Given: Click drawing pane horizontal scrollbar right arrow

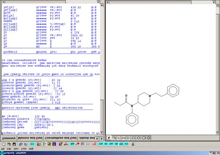Looking at the screenshot, I should [214, 2].
